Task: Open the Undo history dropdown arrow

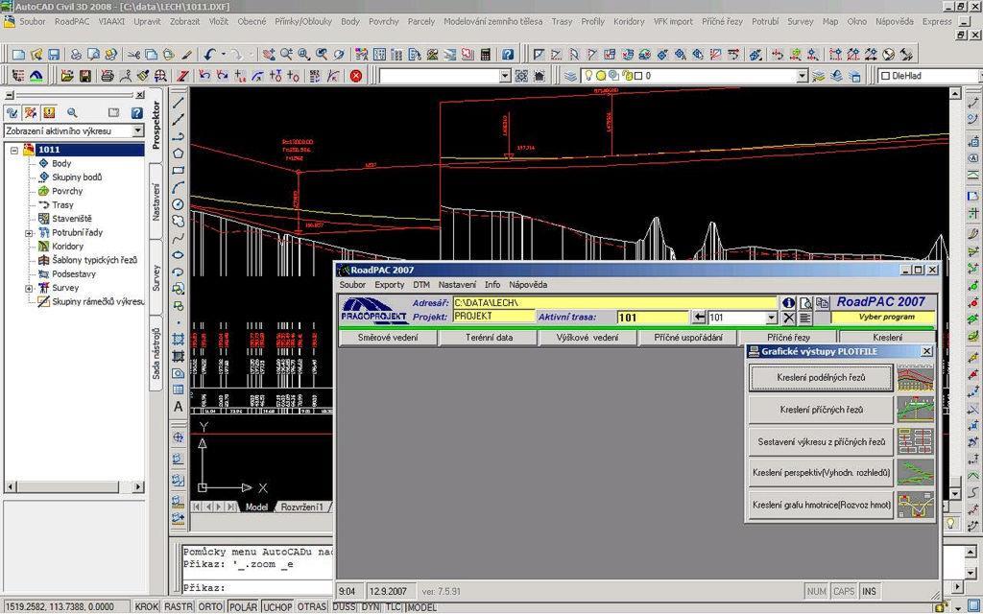Action: (x=223, y=55)
